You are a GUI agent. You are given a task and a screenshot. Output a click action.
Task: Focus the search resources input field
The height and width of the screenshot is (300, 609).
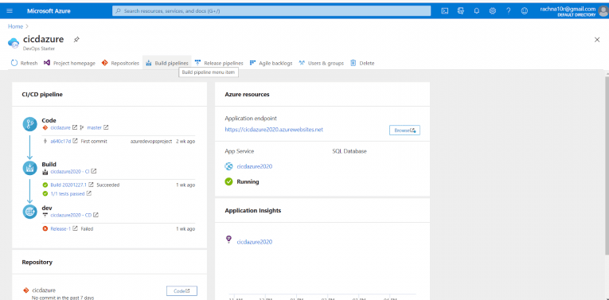click(x=271, y=11)
